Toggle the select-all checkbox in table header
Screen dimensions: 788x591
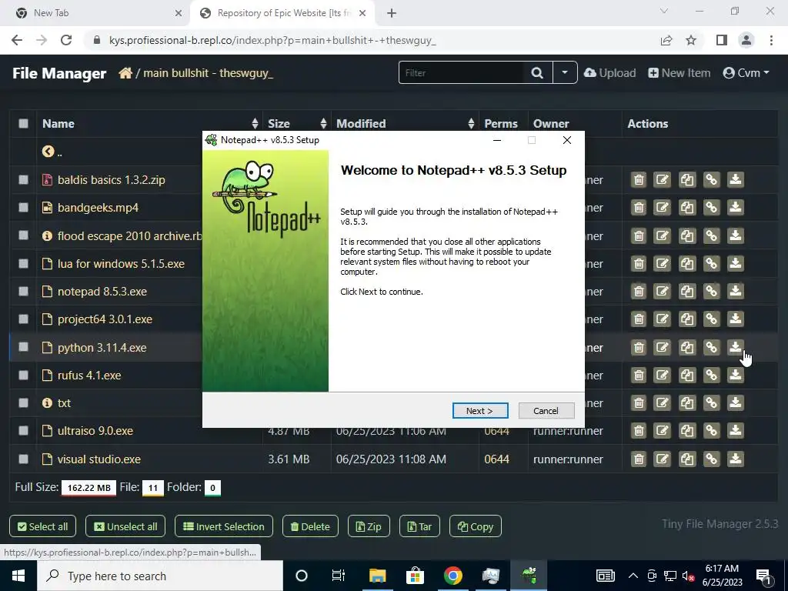pos(23,124)
